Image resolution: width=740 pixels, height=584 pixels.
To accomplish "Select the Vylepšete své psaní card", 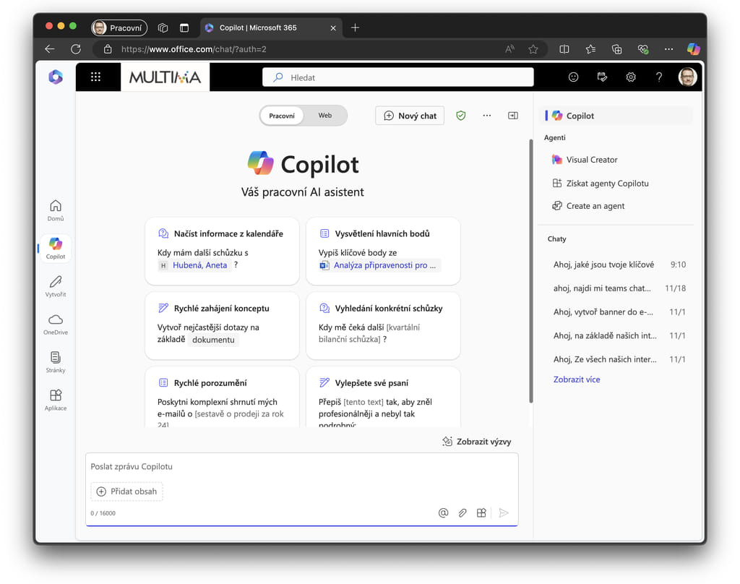I will tap(383, 398).
